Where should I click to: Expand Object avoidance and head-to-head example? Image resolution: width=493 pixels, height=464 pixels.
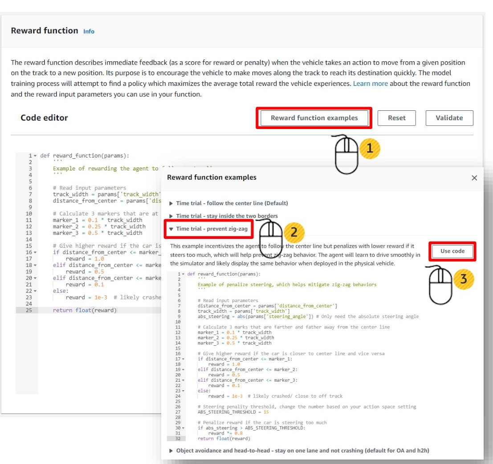click(x=302, y=451)
